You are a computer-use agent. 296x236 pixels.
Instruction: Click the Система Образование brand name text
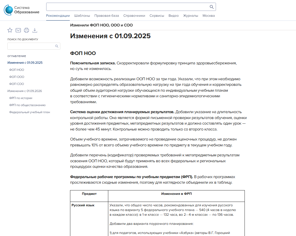coord(27,10)
